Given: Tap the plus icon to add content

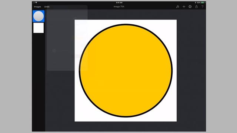Looking at the screenshot, I should click(x=184, y=7).
